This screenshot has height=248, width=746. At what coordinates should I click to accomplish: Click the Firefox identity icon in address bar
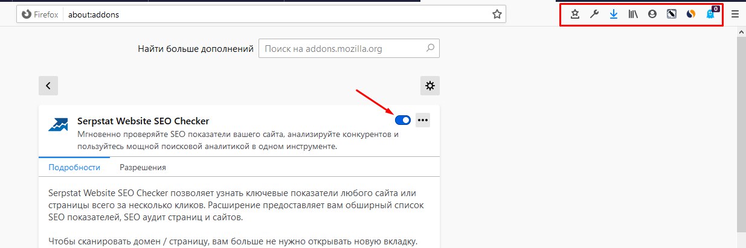[40, 14]
